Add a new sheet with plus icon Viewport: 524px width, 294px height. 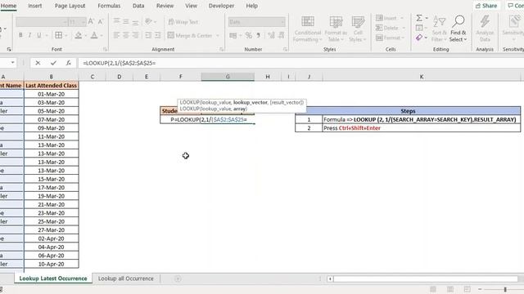[x=178, y=278]
